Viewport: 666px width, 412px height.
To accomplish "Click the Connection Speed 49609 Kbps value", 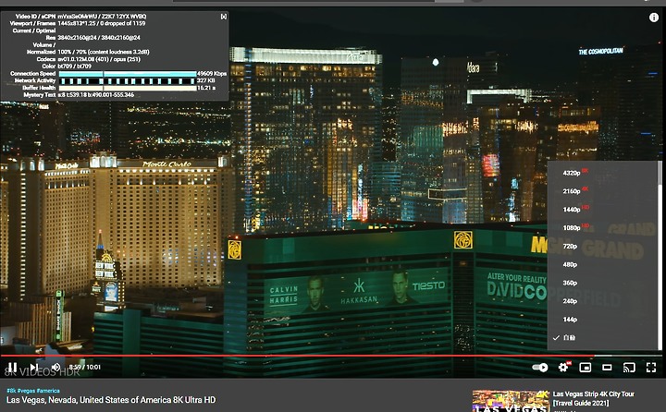I will tap(212, 73).
